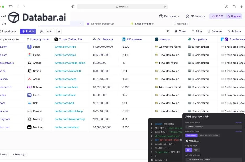
Task: Click the Nubank logo icon in table
Action: 29,87
